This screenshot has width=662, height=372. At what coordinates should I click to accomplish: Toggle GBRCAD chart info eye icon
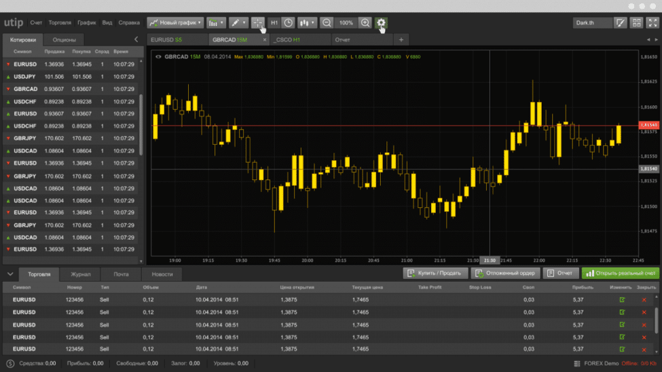coord(158,56)
